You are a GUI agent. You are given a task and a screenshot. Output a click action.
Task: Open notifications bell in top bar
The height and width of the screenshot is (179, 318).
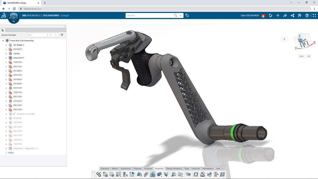pyautogui.click(x=271, y=16)
